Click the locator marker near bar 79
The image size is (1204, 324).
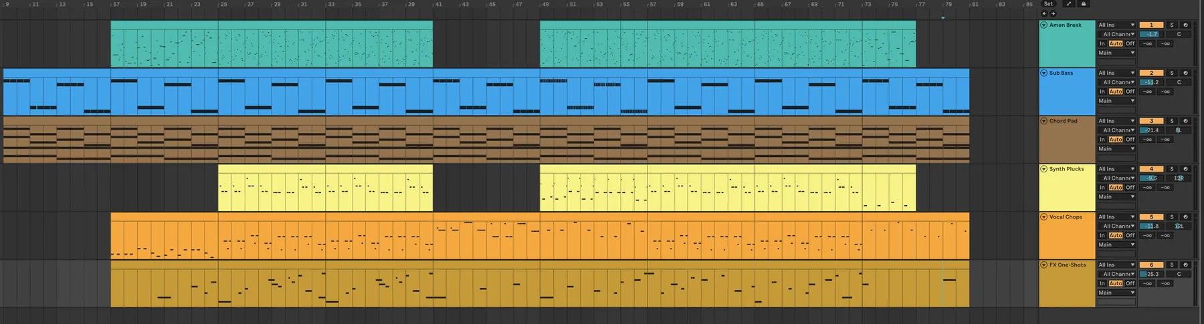[943, 17]
